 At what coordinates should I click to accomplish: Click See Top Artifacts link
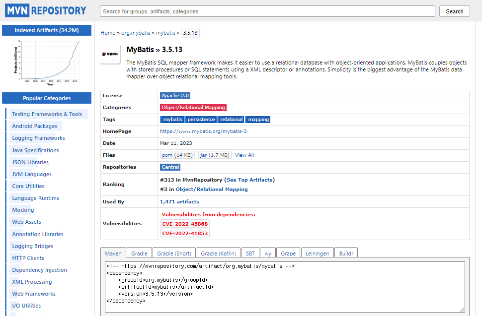tap(249, 180)
